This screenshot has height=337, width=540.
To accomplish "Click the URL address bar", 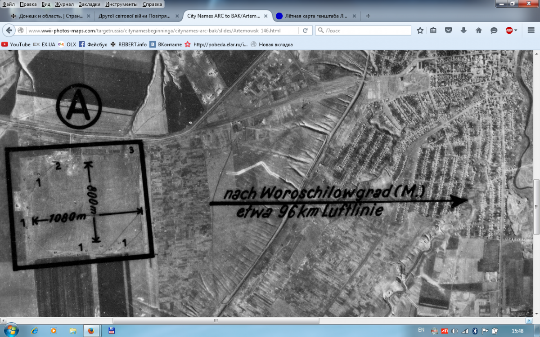I will (162, 31).
